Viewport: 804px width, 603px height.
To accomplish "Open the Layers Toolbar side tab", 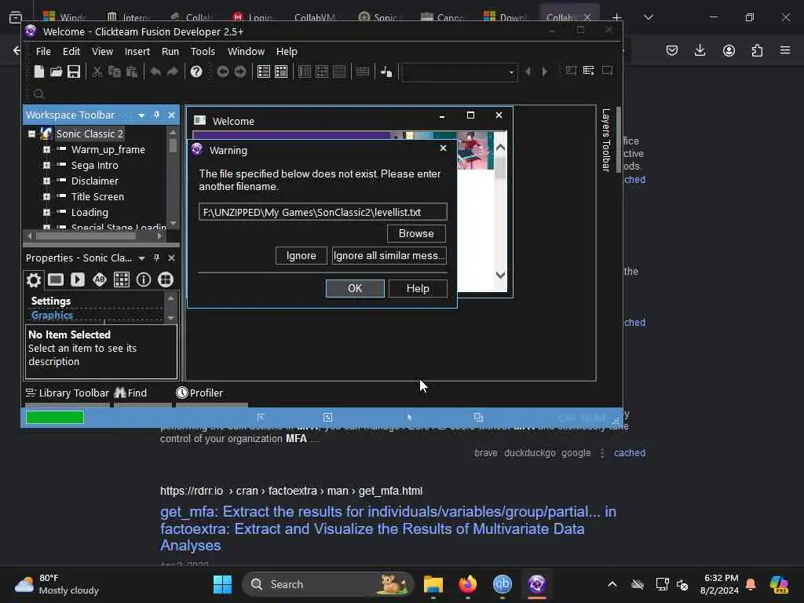I will pyautogui.click(x=606, y=140).
